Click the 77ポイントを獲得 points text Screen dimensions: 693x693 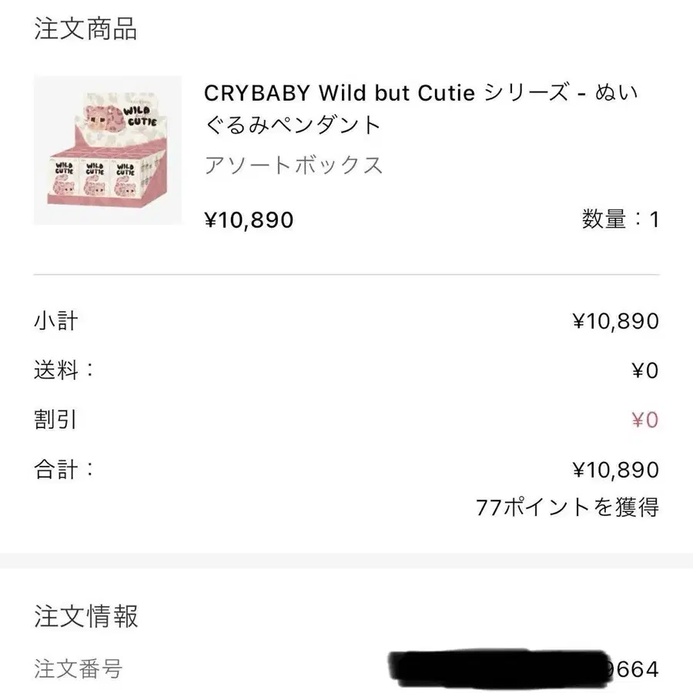pos(567,507)
